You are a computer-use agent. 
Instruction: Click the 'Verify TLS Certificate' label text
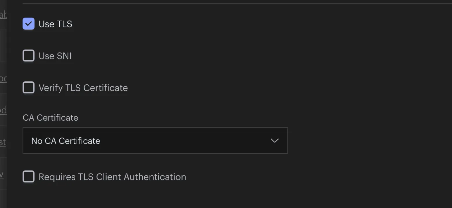[x=83, y=88]
